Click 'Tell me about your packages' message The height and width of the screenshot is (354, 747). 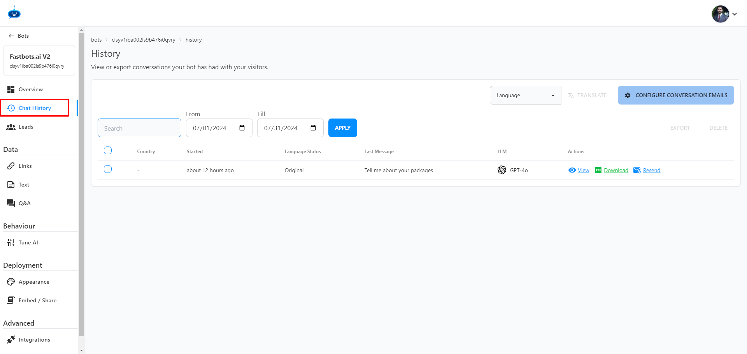click(x=398, y=170)
